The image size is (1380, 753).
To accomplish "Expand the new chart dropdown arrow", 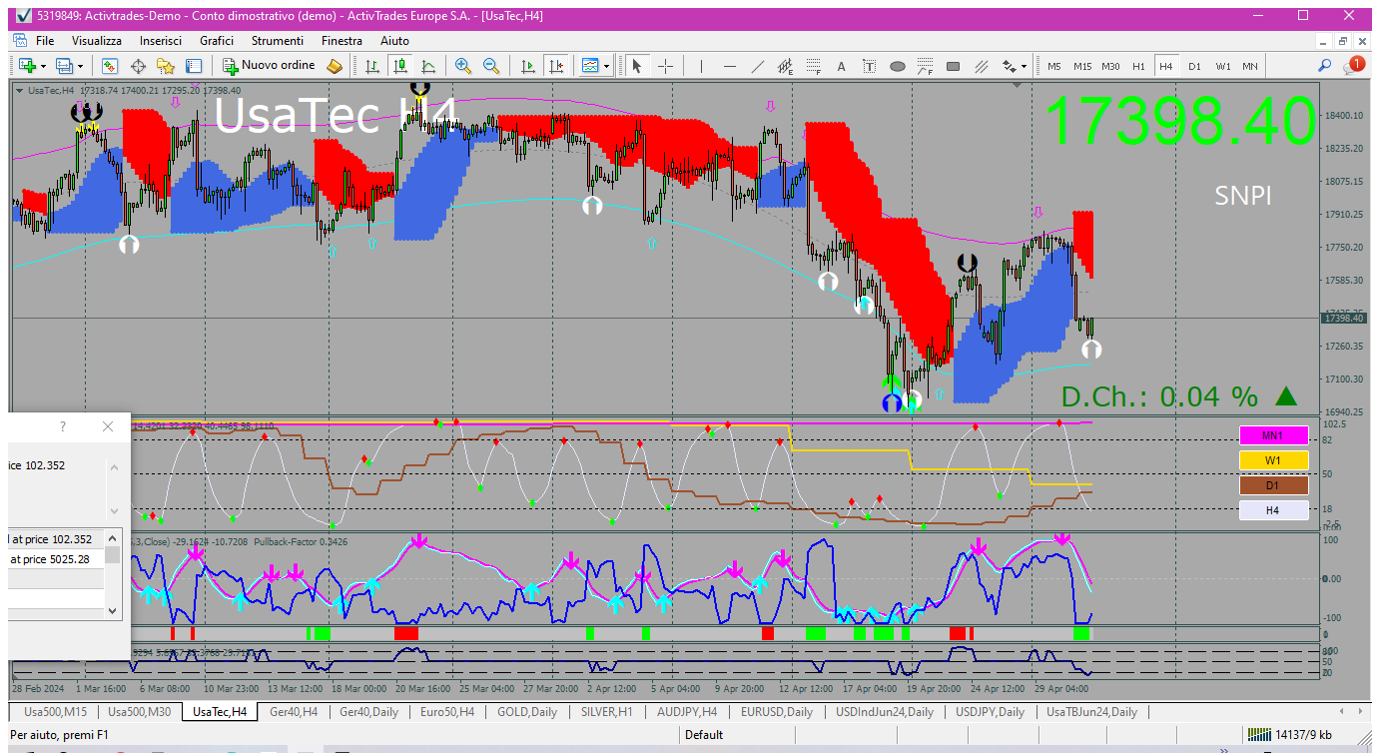I will point(43,66).
